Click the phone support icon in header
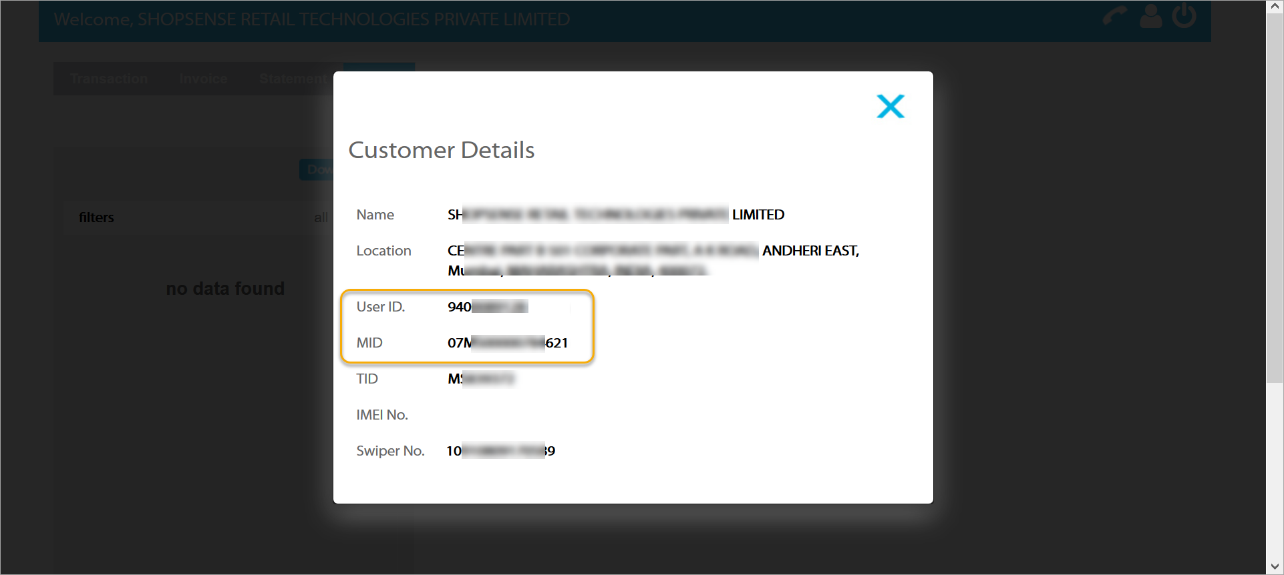Viewport: 1284px width, 575px height. coord(1114,16)
